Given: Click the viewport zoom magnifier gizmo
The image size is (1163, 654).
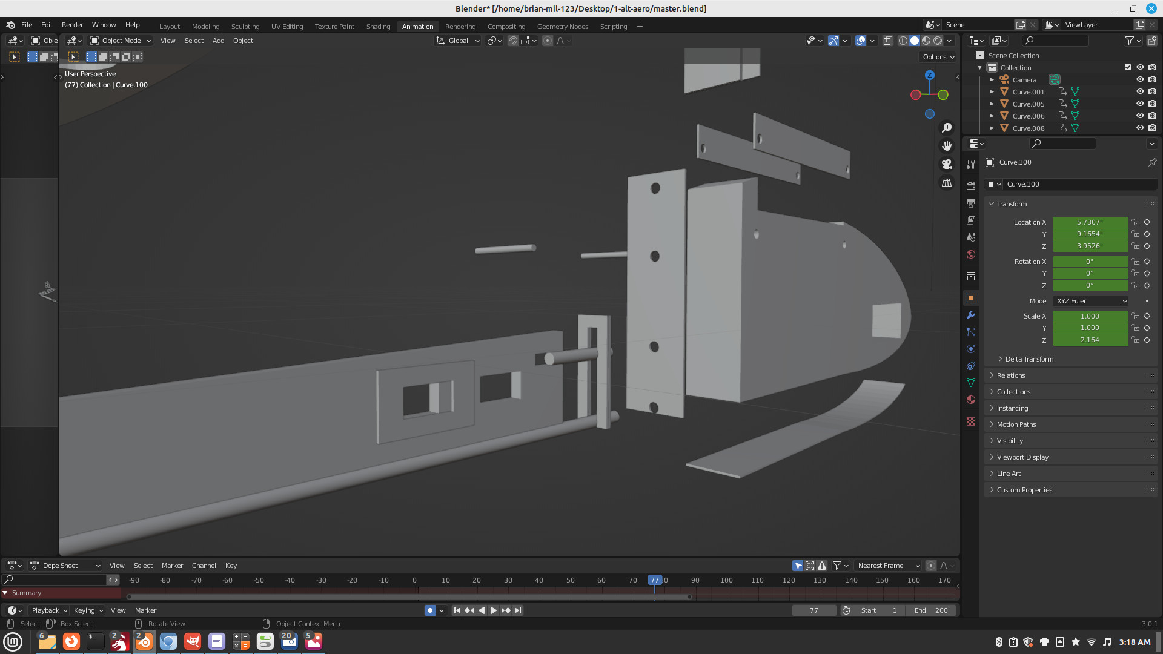Looking at the screenshot, I should 947,128.
